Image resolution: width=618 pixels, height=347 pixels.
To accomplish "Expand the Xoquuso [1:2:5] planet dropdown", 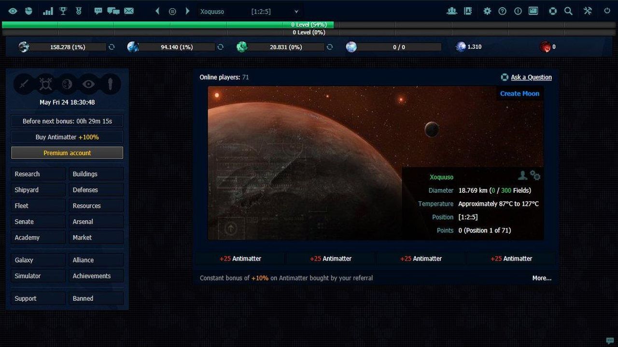I will 250,11.
